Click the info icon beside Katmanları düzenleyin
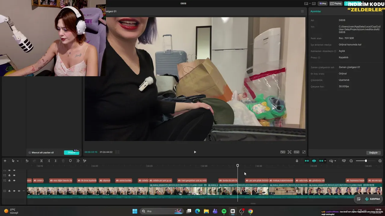 pyautogui.click(x=335, y=51)
